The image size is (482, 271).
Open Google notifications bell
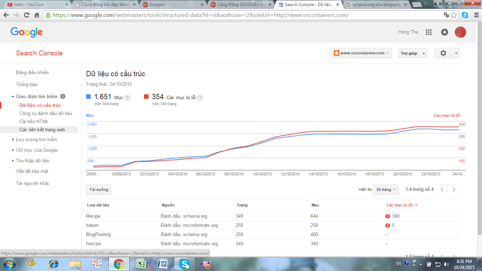pyautogui.click(x=444, y=32)
